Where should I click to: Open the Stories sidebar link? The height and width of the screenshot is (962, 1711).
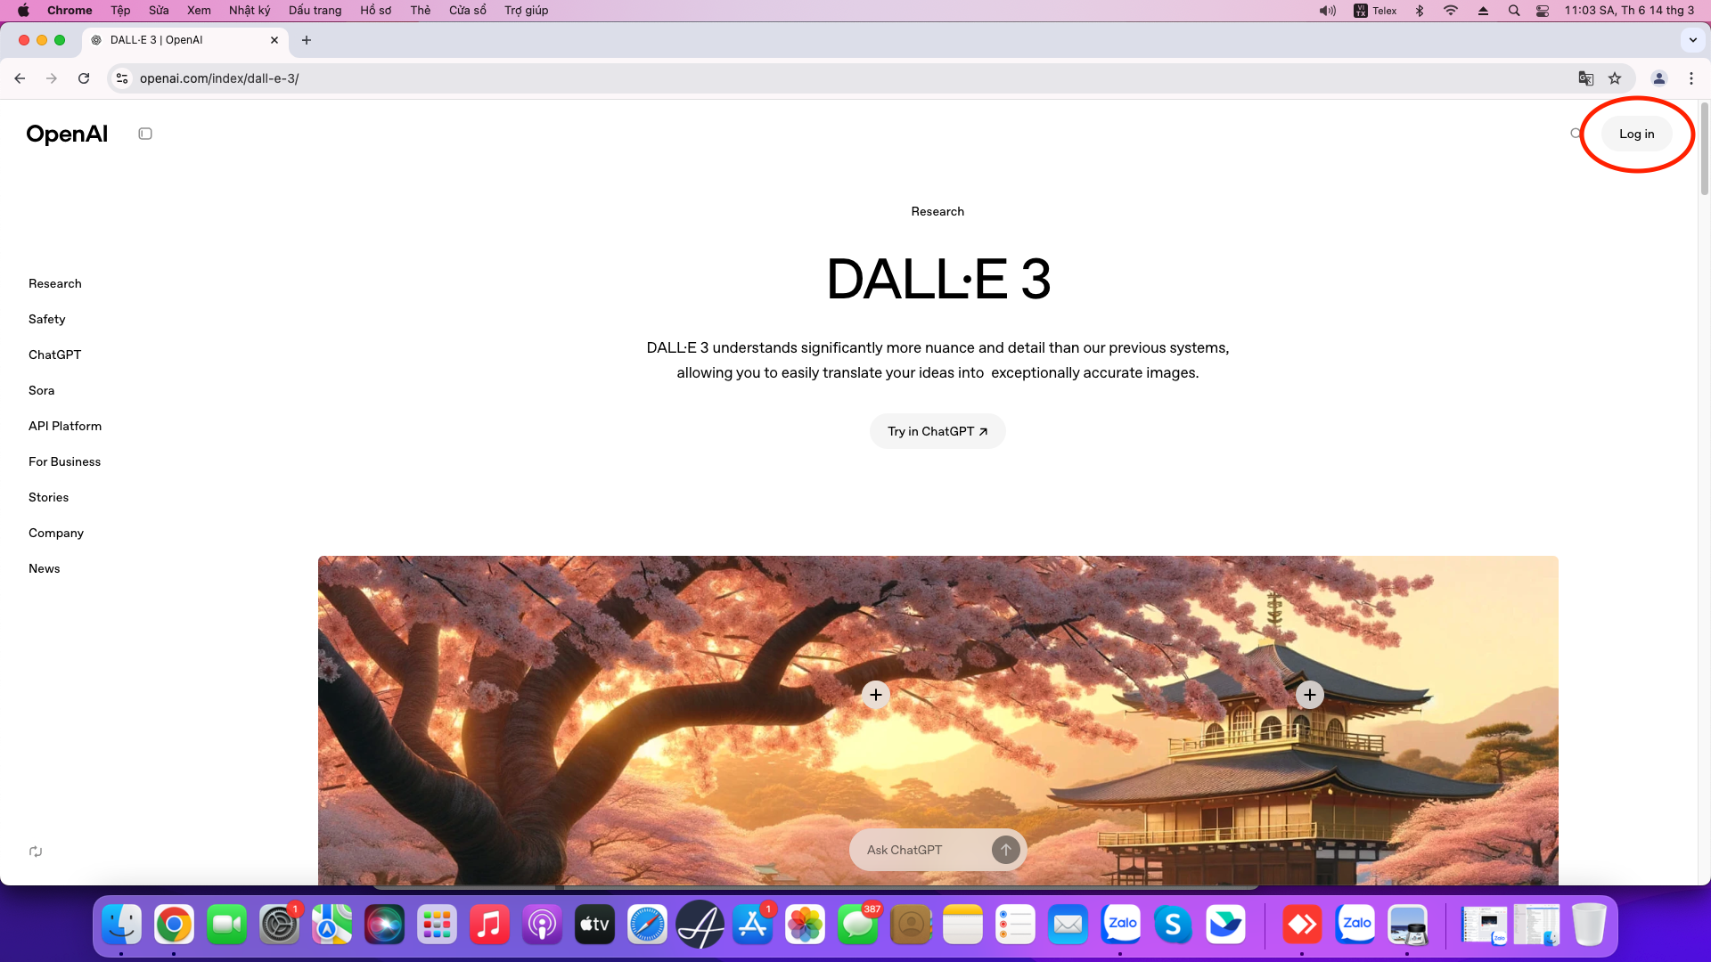point(49,497)
